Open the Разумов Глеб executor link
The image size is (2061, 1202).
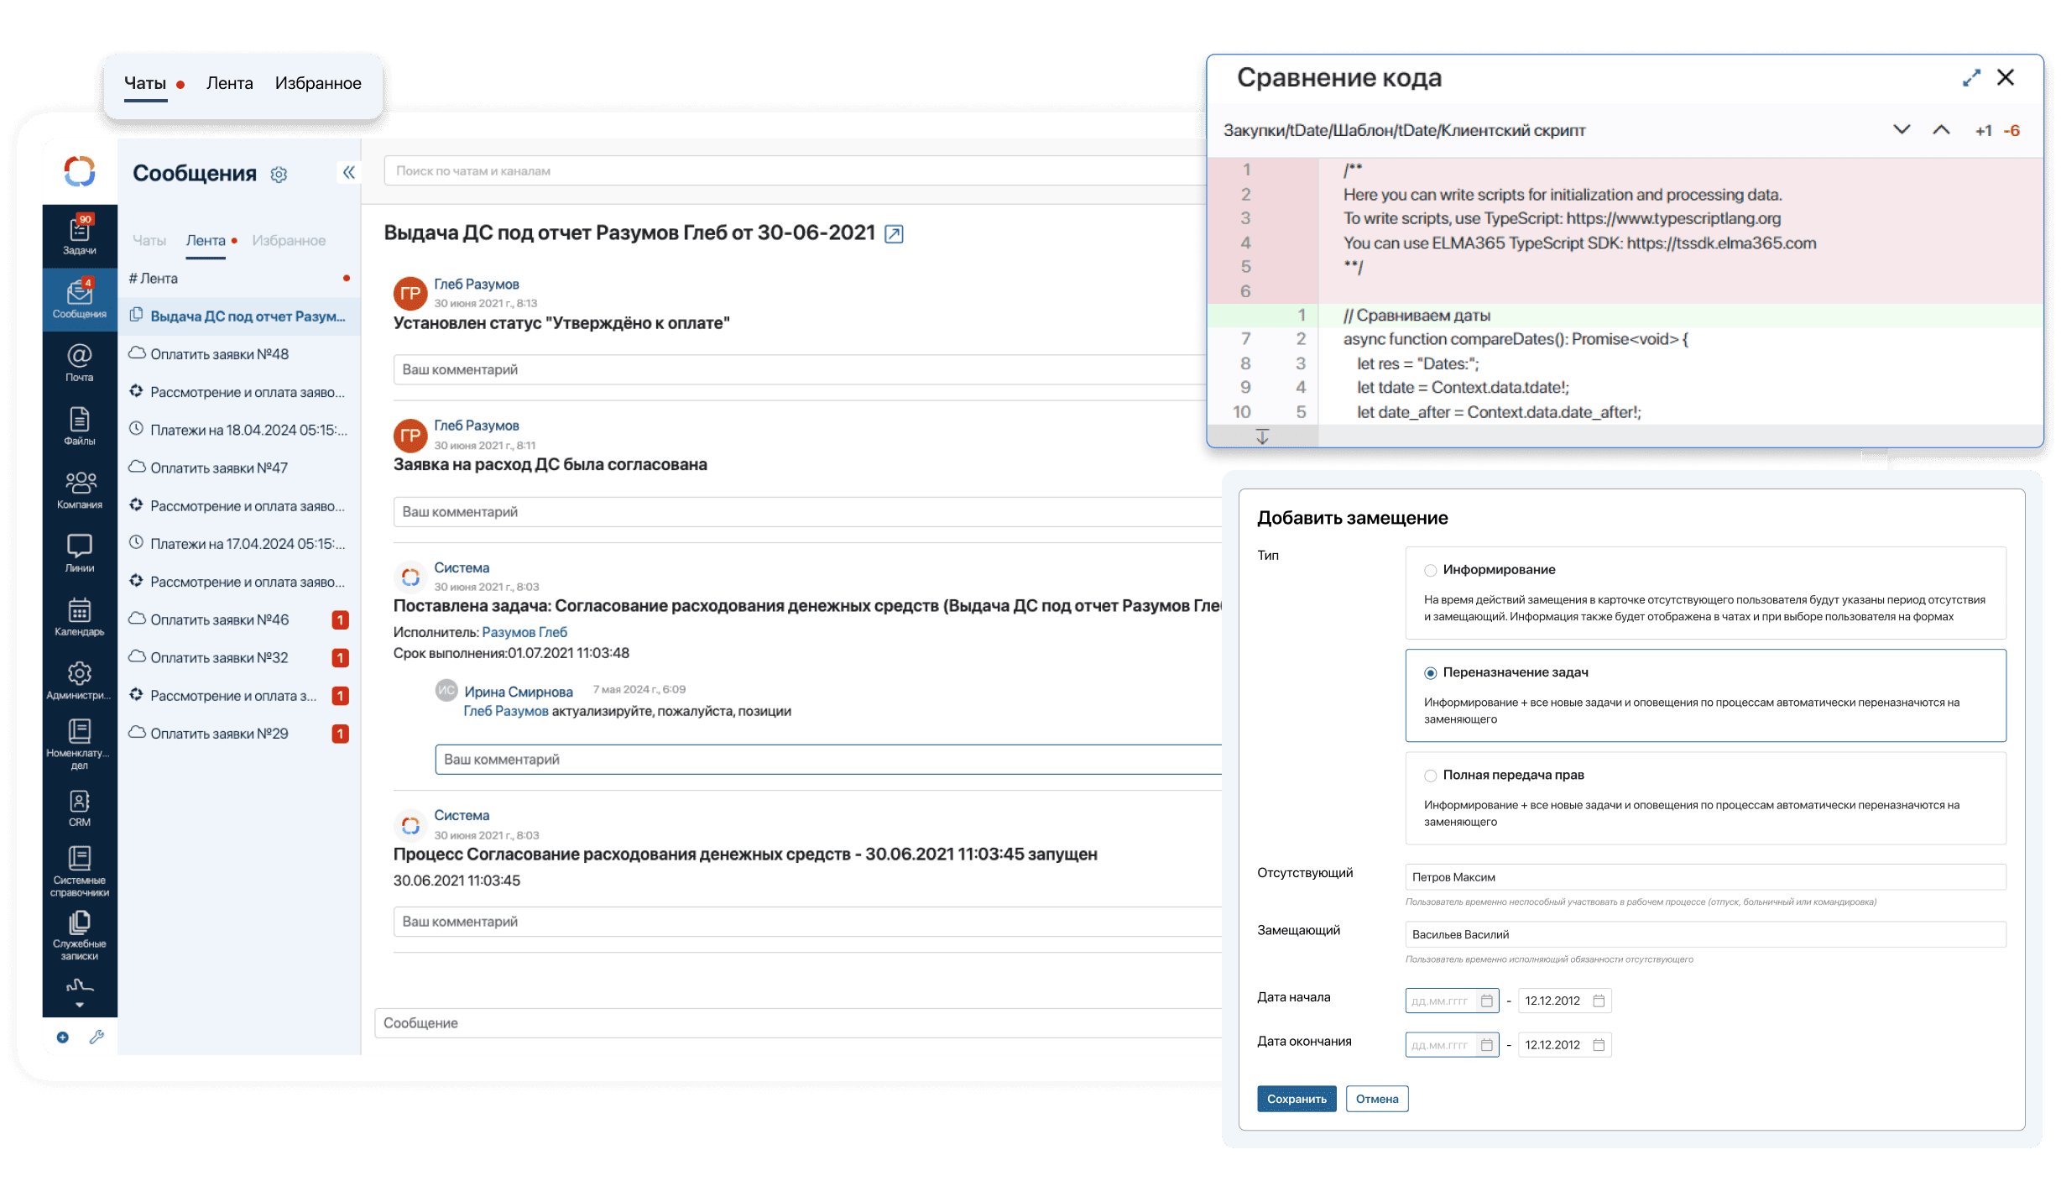click(x=524, y=632)
